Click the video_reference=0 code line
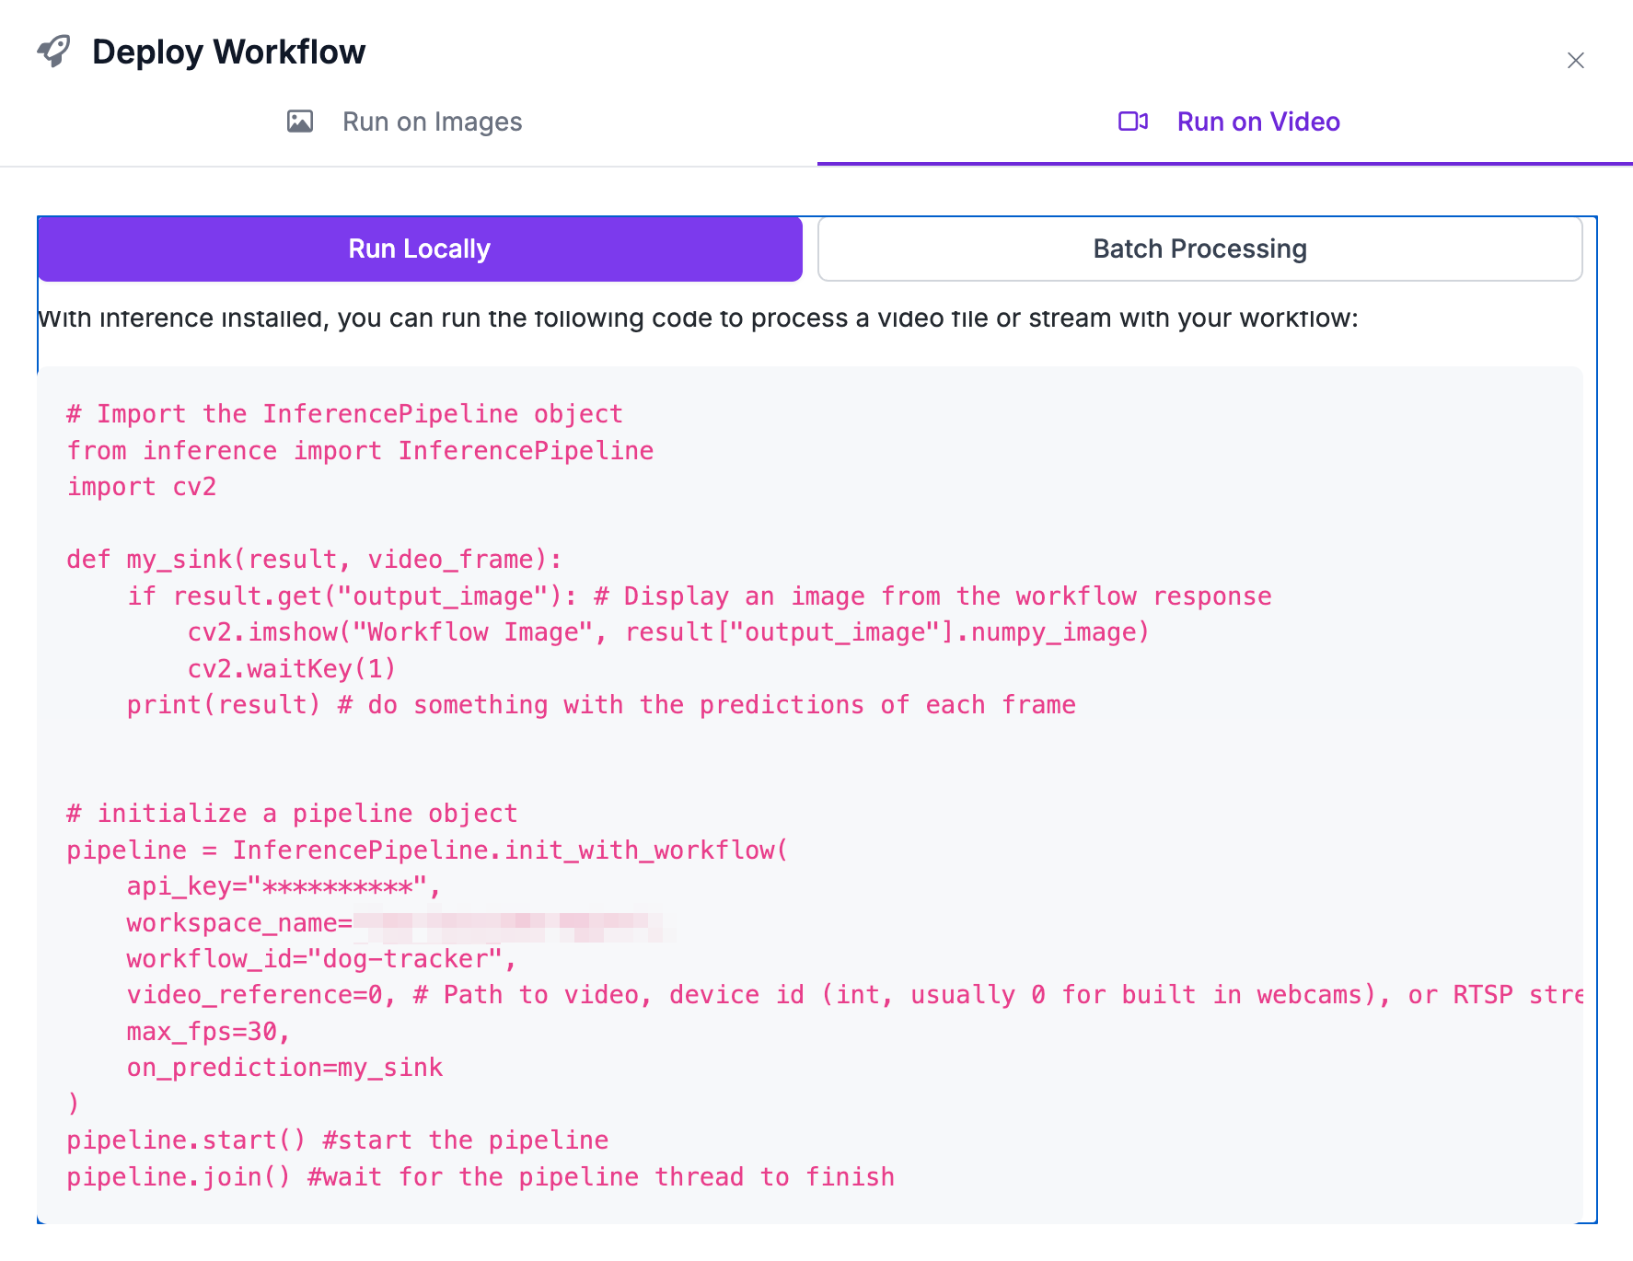This screenshot has width=1633, height=1261. [854, 995]
